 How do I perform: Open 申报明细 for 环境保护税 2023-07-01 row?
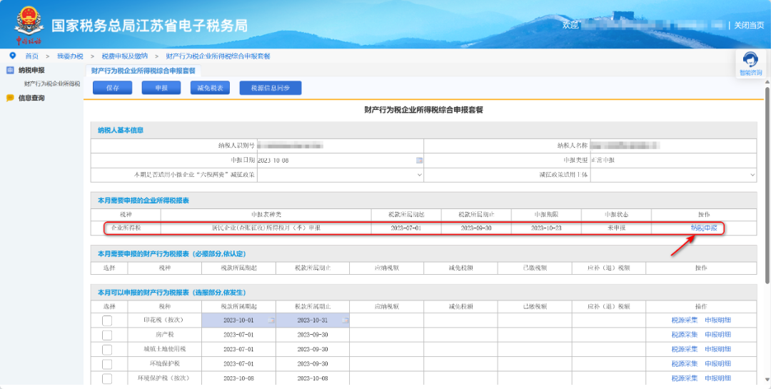pos(717,364)
